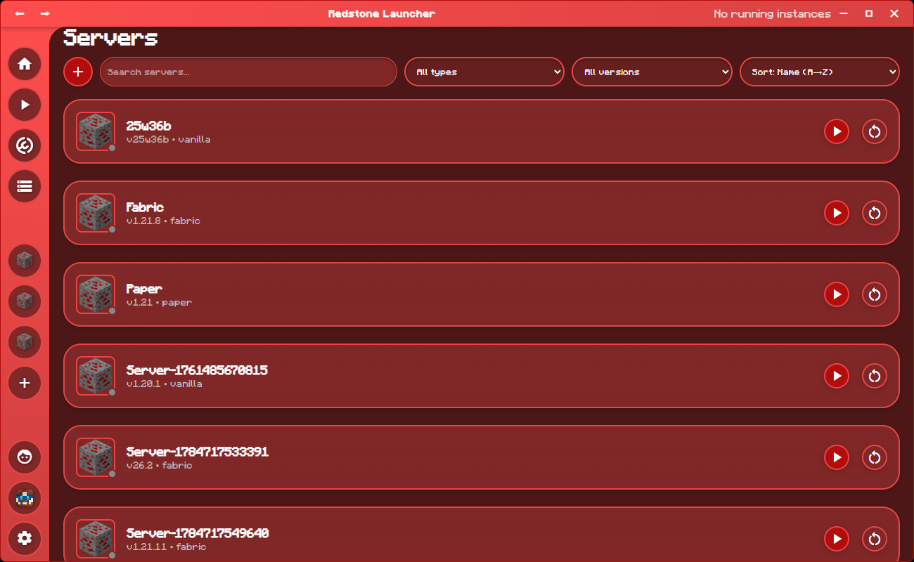Focus the Search servers field
The height and width of the screenshot is (562, 914).
[x=248, y=72]
